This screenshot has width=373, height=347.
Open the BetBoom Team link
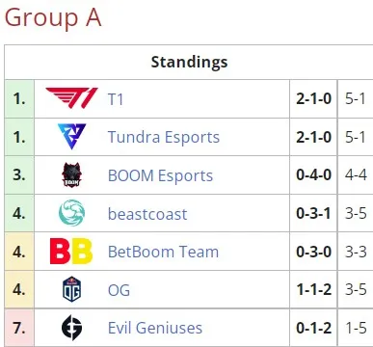[x=163, y=252]
